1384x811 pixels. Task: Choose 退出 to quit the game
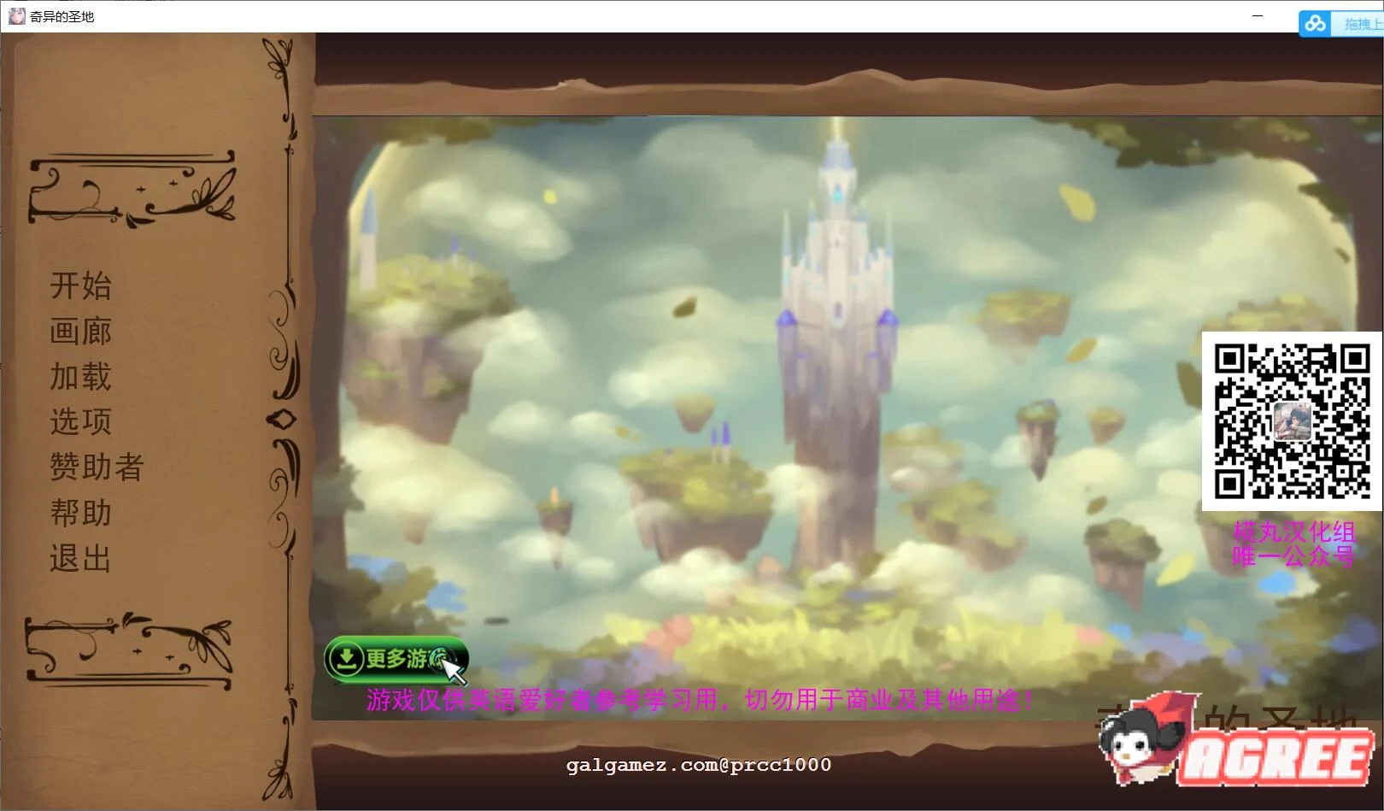tap(80, 558)
